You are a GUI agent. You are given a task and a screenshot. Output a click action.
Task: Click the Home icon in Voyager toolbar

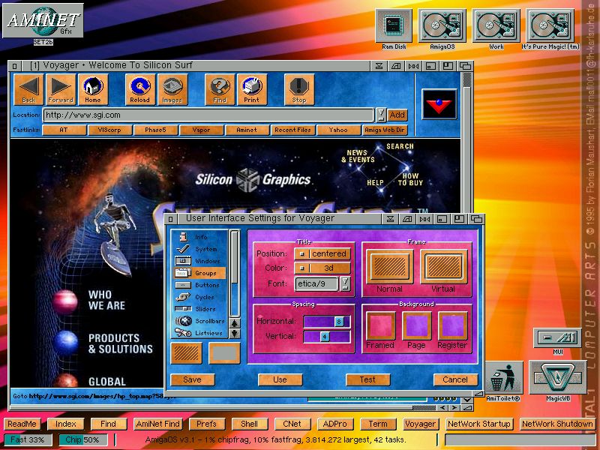click(x=93, y=89)
